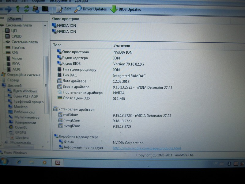245x184 pixels.
Task: Click the green refresh arrows icon
Action: (x=27, y=9)
